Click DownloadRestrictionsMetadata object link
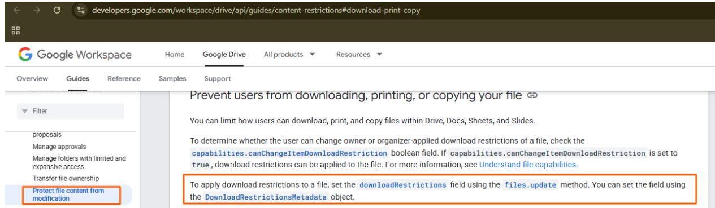The height and width of the screenshot is (208, 715). point(266,197)
